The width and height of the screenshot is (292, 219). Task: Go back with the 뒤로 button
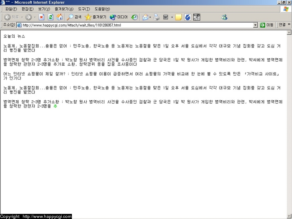click(x=12, y=17)
